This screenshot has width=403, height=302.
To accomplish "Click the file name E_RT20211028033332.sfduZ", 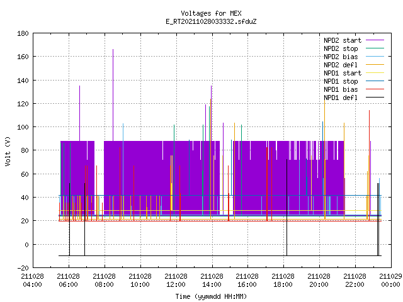I will click(x=211, y=21).
